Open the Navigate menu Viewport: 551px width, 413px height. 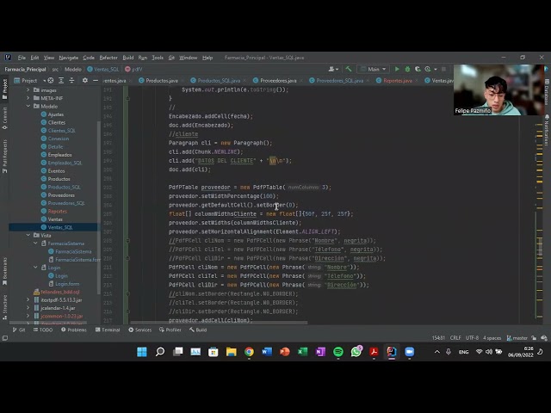point(69,58)
